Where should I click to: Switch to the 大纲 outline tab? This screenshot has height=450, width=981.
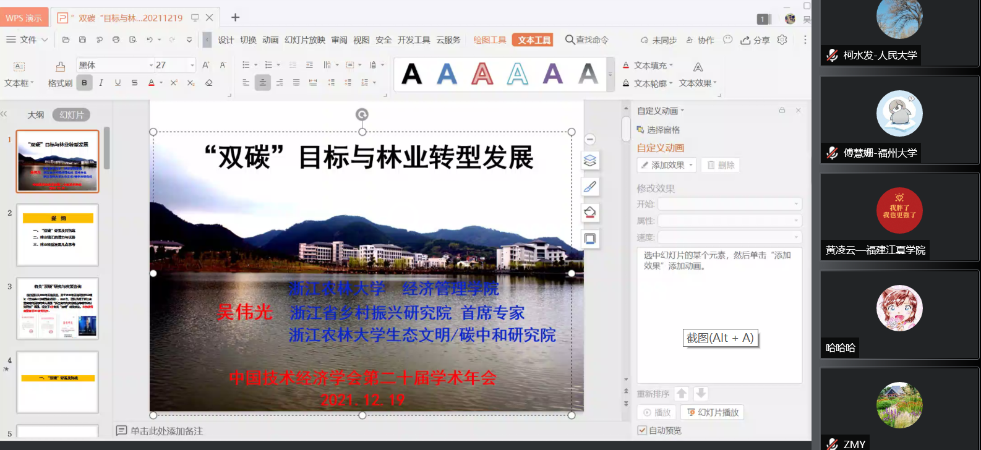[x=36, y=115]
